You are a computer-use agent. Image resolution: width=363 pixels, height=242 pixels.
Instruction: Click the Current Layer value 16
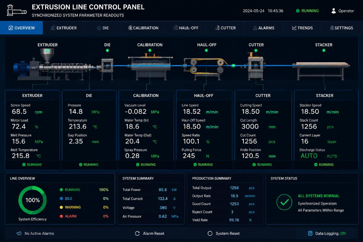(x=305, y=141)
